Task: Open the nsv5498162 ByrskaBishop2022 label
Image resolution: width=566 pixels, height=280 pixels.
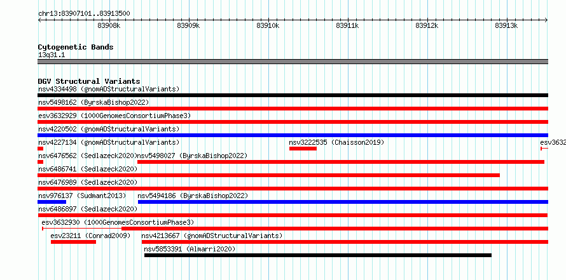Action: [x=93, y=102]
